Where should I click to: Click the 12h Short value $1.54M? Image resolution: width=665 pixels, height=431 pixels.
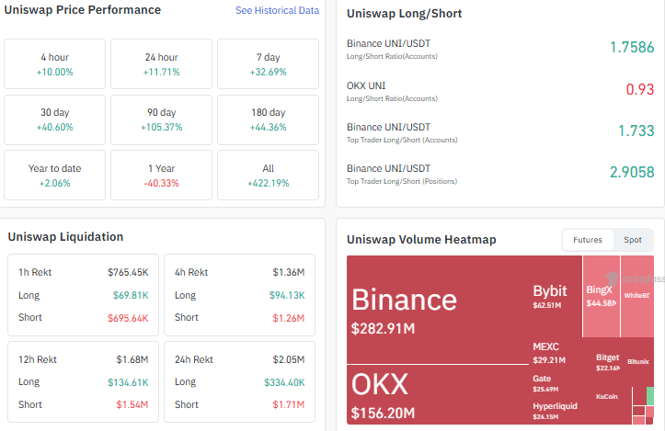click(132, 404)
